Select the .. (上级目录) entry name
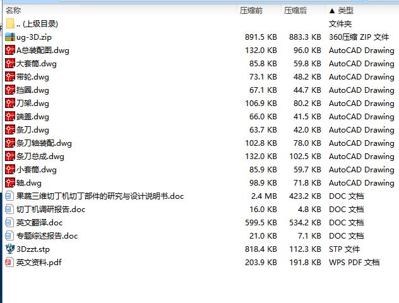This screenshot has width=399, height=303. [x=37, y=24]
